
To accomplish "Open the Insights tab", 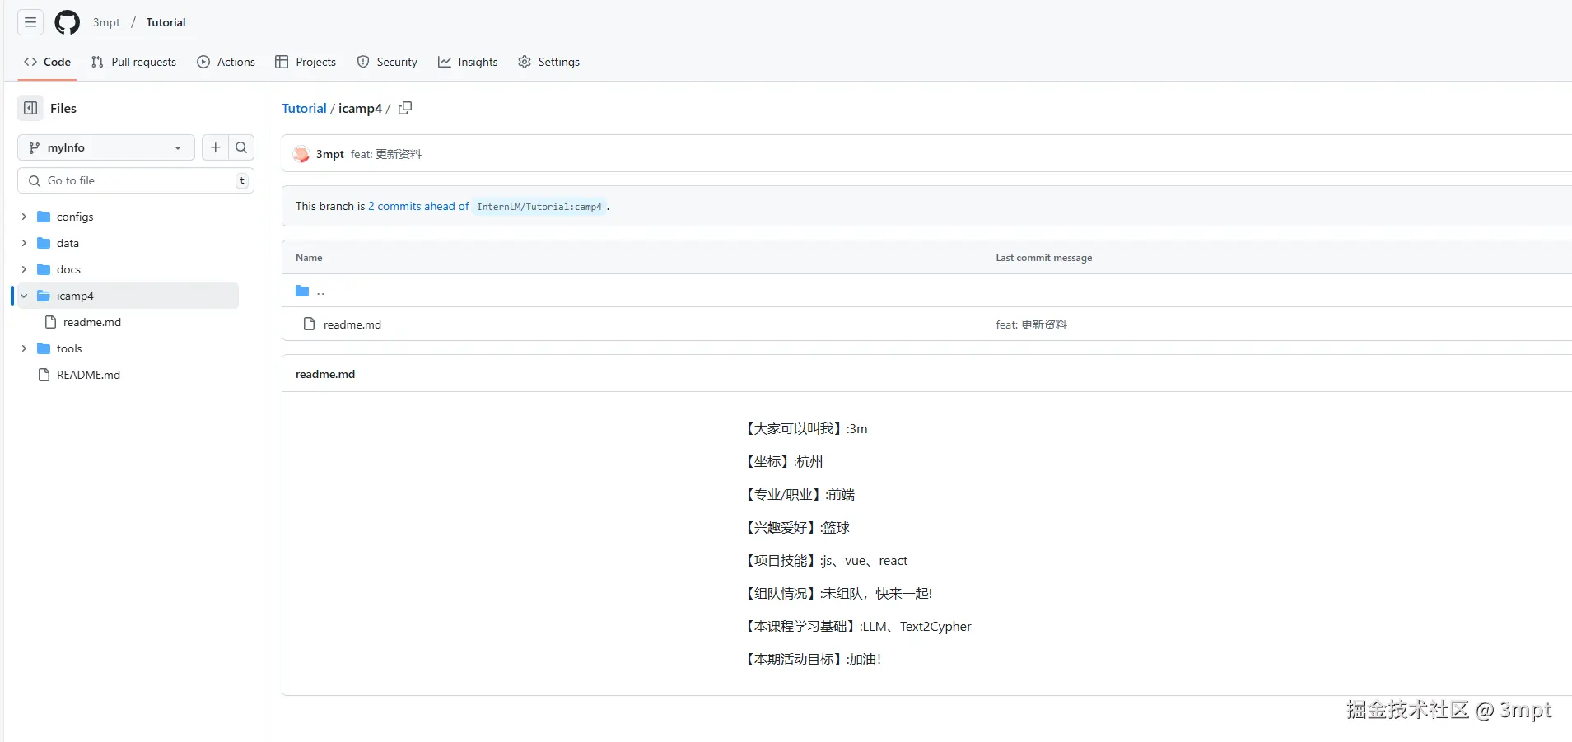I will [x=468, y=62].
